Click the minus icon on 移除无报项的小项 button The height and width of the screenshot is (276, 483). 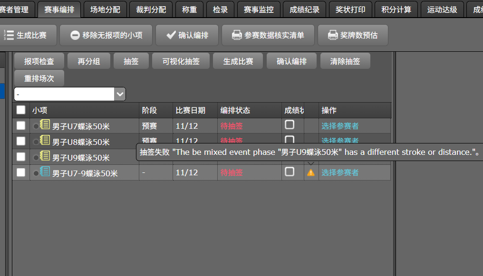(76, 35)
